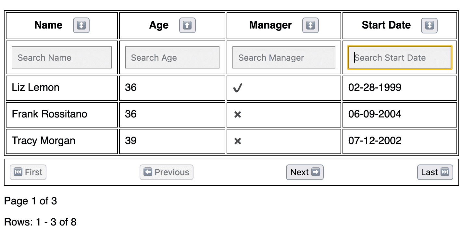This screenshot has width=461, height=231.
Task: Click the Search Age input field
Action: pos(172,57)
